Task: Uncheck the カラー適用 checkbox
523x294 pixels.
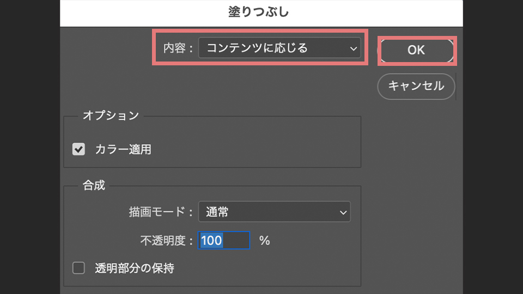Action: 79,149
